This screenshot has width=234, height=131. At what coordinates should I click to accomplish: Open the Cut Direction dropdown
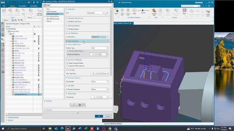(100, 37)
